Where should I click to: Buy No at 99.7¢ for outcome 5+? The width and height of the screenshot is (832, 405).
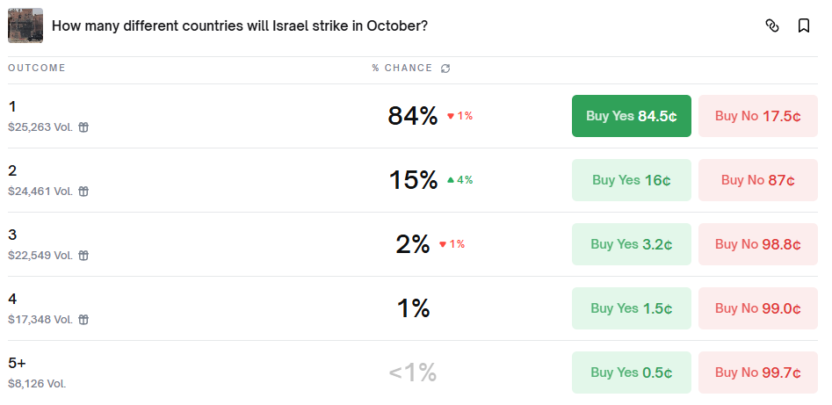pos(757,372)
